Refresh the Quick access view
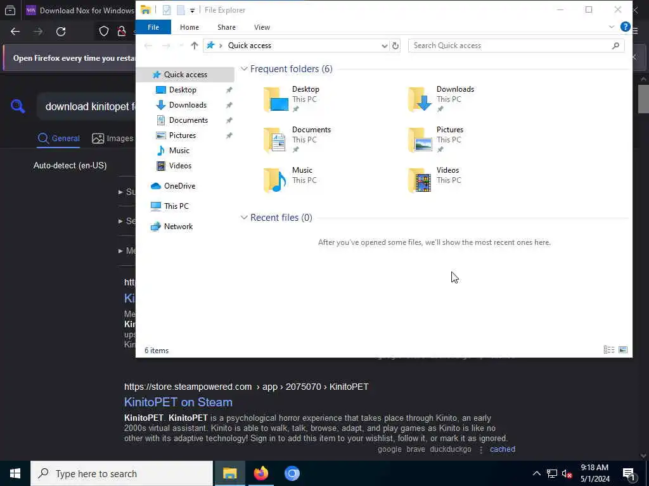 click(395, 46)
